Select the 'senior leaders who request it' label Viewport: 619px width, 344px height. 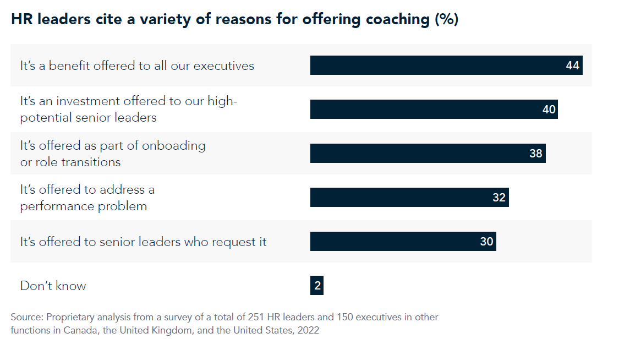click(143, 242)
